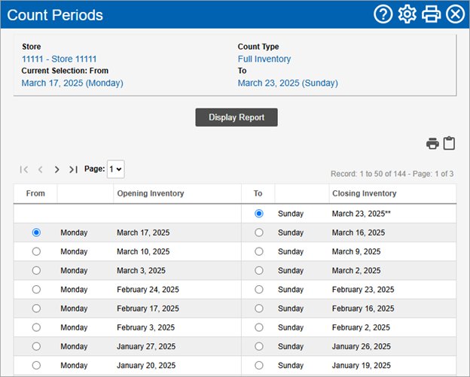Jump to last page arrow
The image size is (470, 377).
(73, 169)
